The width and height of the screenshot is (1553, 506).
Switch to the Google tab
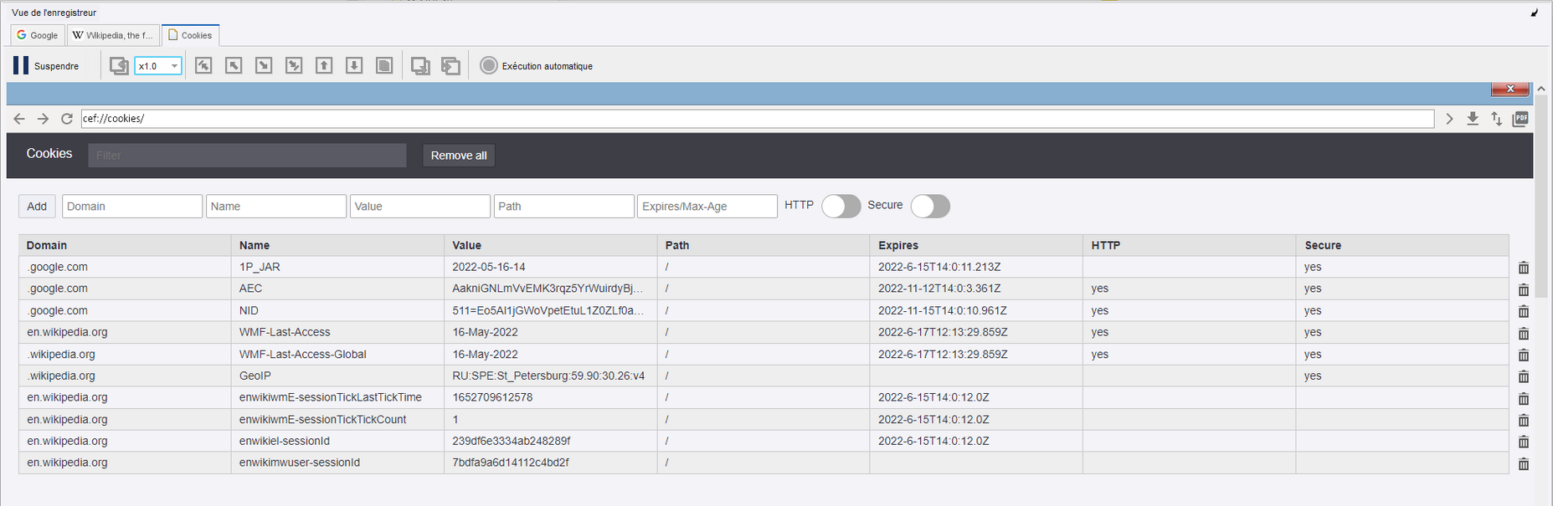38,35
